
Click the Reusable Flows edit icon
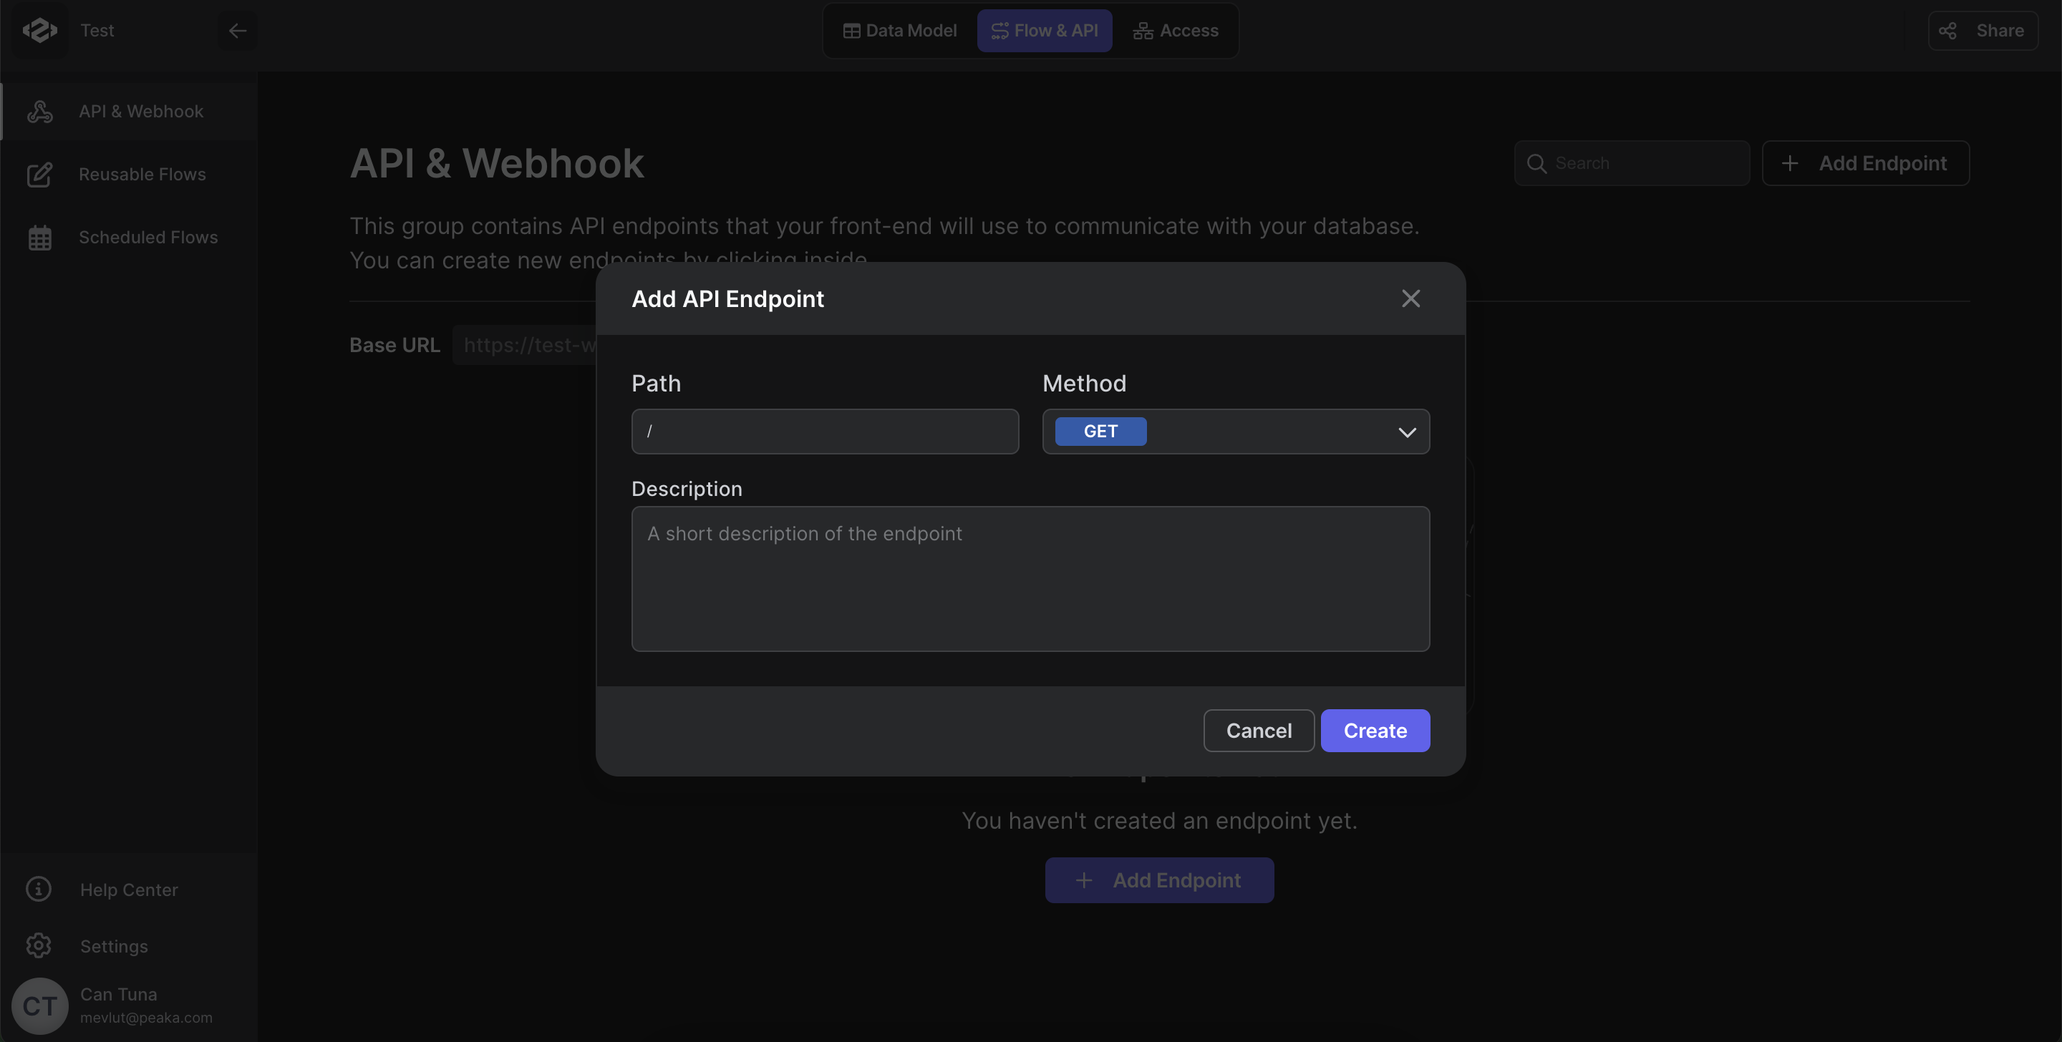click(40, 175)
